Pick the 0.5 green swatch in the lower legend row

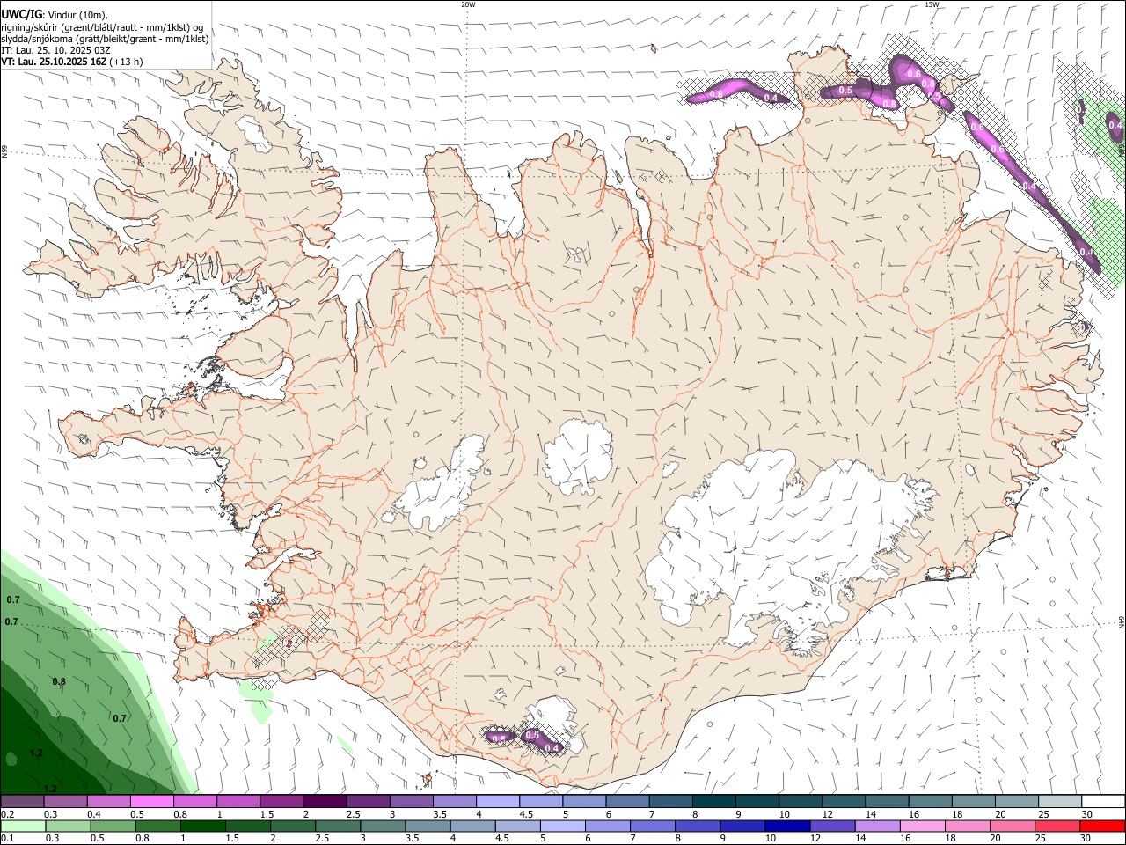pyautogui.click(x=113, y=827)
